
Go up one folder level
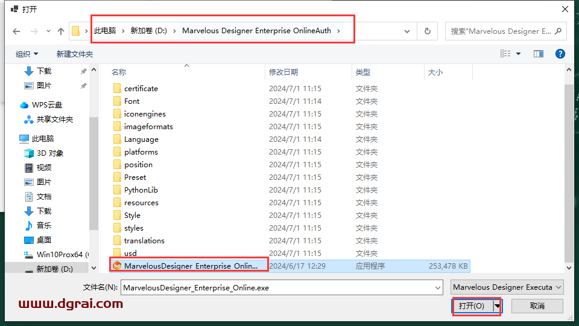pos(61,31)
